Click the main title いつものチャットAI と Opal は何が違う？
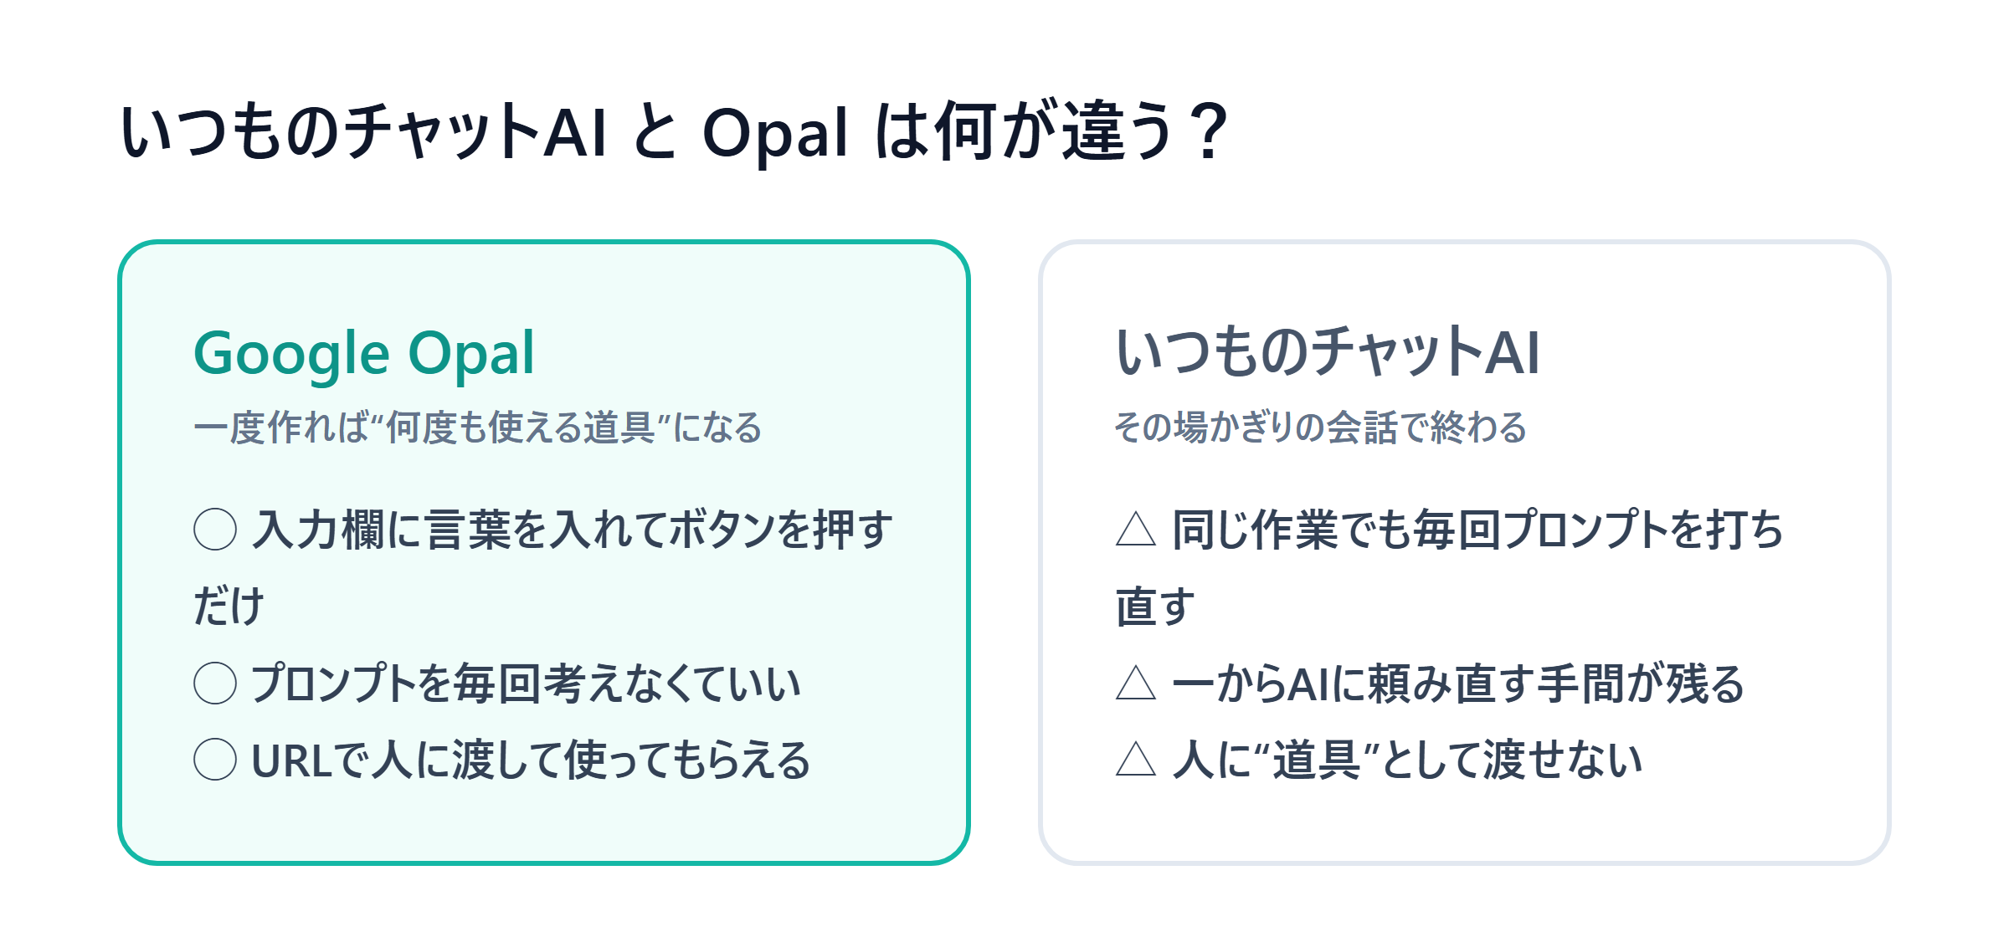 [x=675, y=132]
